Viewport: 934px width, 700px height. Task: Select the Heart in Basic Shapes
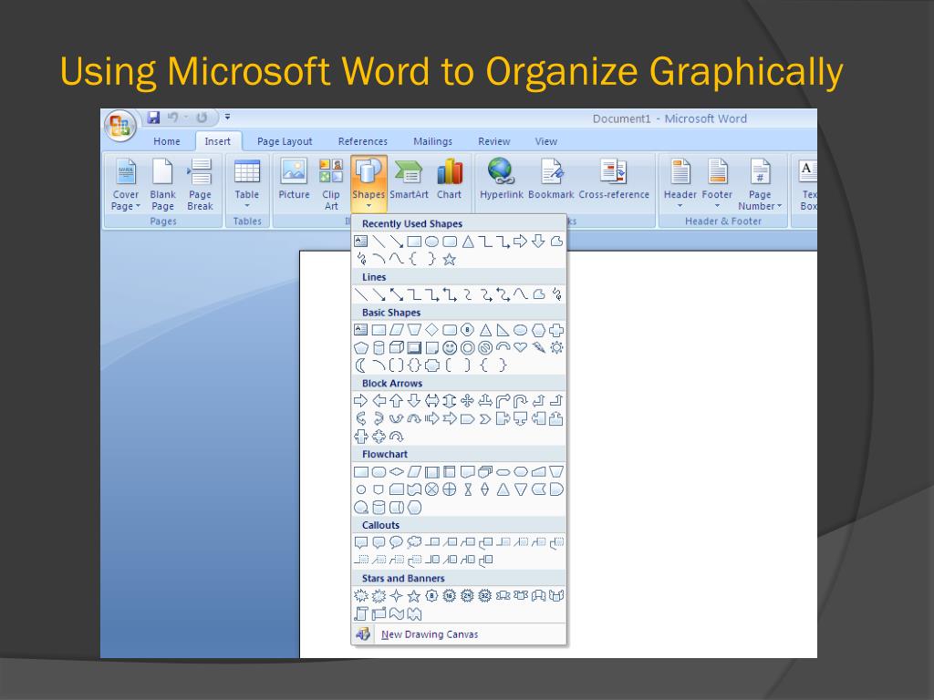521,347
